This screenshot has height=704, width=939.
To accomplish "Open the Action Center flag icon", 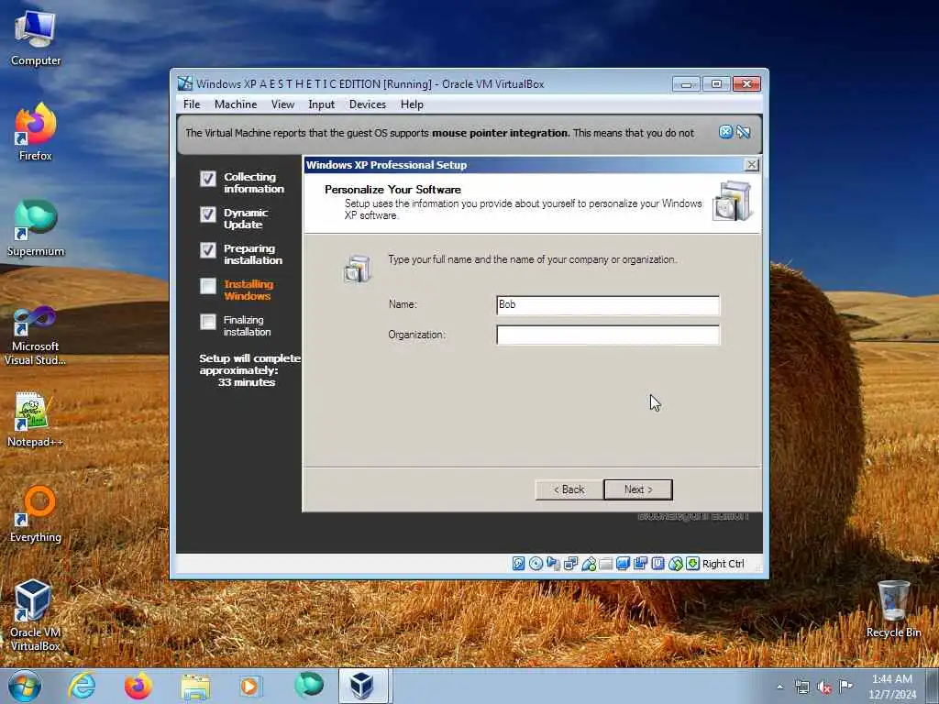I will [845, 686].
